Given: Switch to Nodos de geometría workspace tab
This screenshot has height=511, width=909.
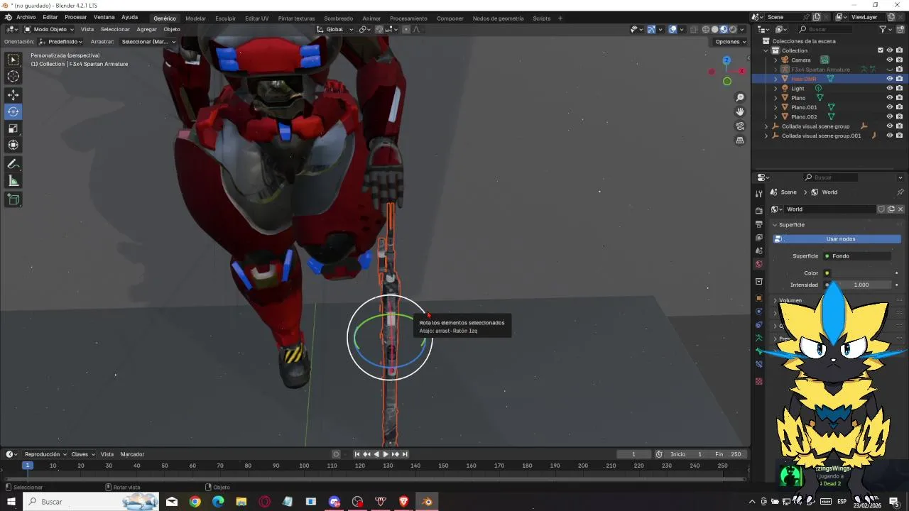Looking at the screenshot, I should tap(498, 18).
